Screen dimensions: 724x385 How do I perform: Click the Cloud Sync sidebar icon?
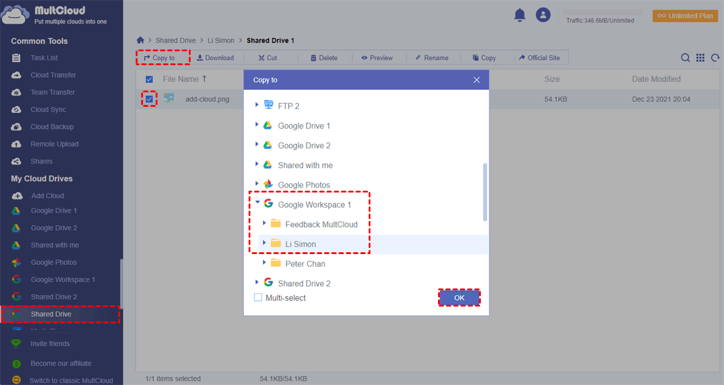(x=17, y=109)
